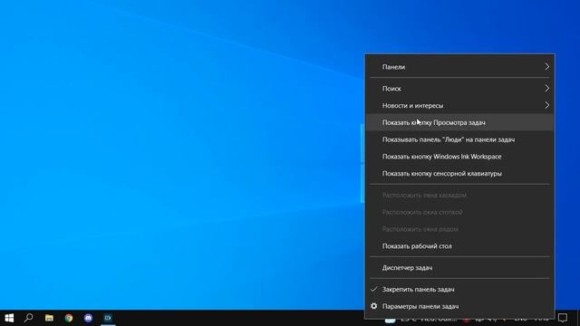Launch Google Chrome from taskbar
Image resolution: width=580 pixels, height=326 pixels.
[x=69, y=318]
